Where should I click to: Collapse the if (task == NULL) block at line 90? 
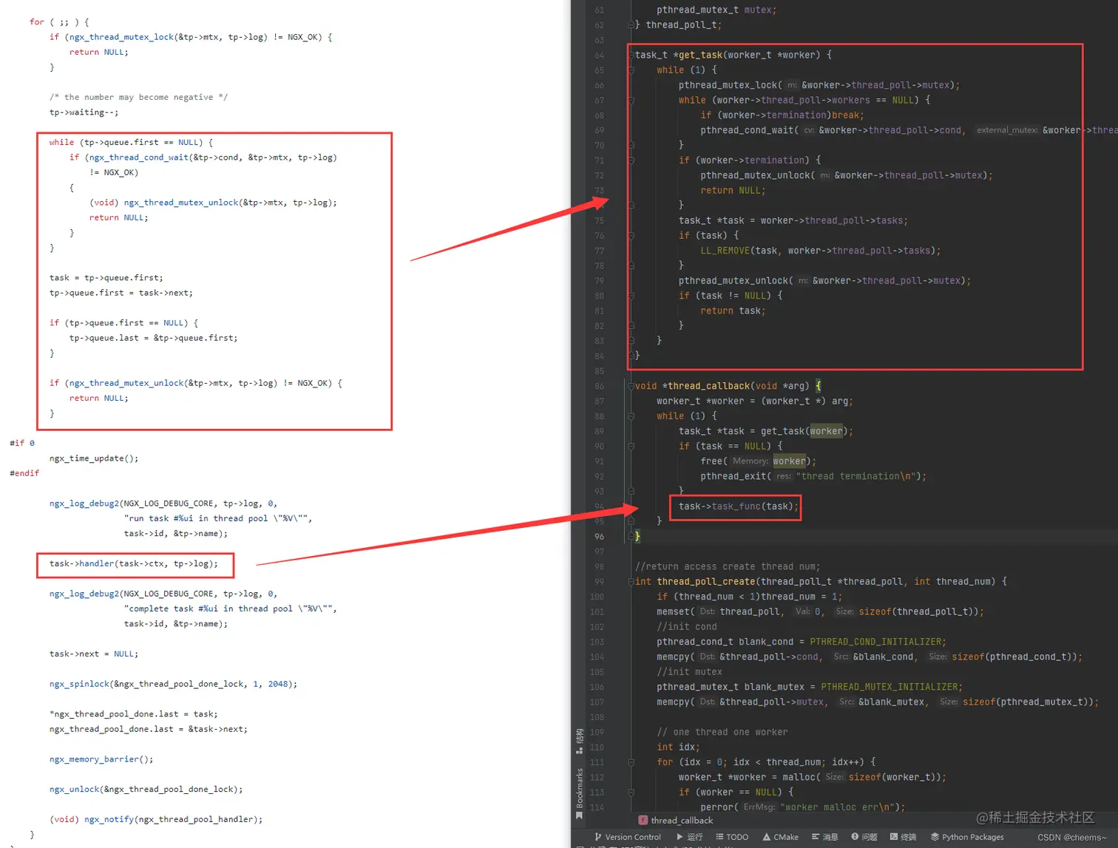631,447
